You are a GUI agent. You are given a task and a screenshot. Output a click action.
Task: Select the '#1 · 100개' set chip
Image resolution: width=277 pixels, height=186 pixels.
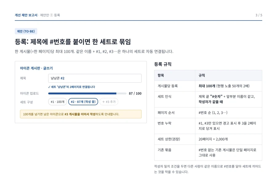click(x=58, y=102)
